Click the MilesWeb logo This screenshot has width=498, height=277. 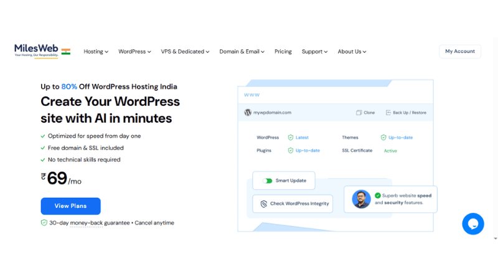(36, 51)
